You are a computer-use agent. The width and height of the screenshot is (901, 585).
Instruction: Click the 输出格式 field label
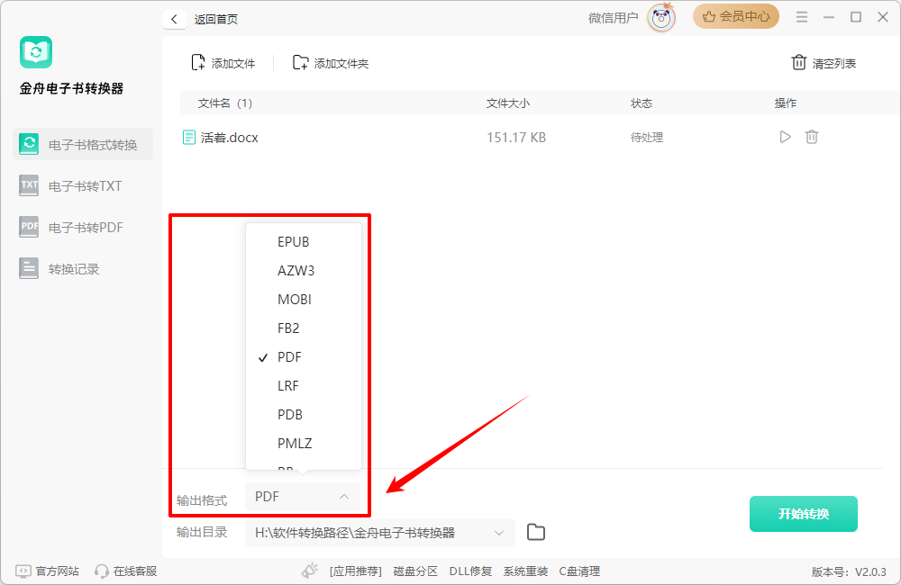click(x=202, y=500)
